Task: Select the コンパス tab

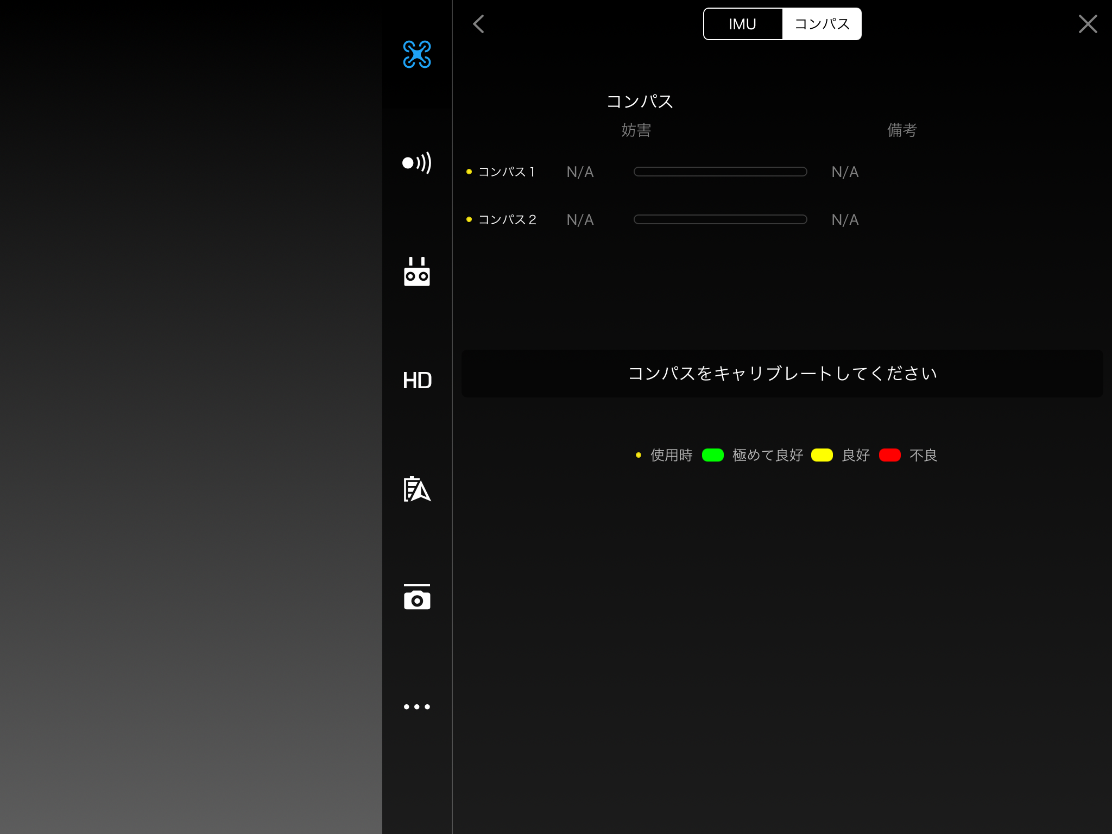Action: (822, 24)
